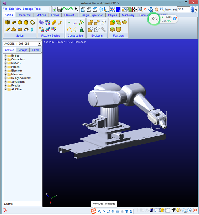
Task: Open the Settings menu
Action: click(x=28, y=9)
